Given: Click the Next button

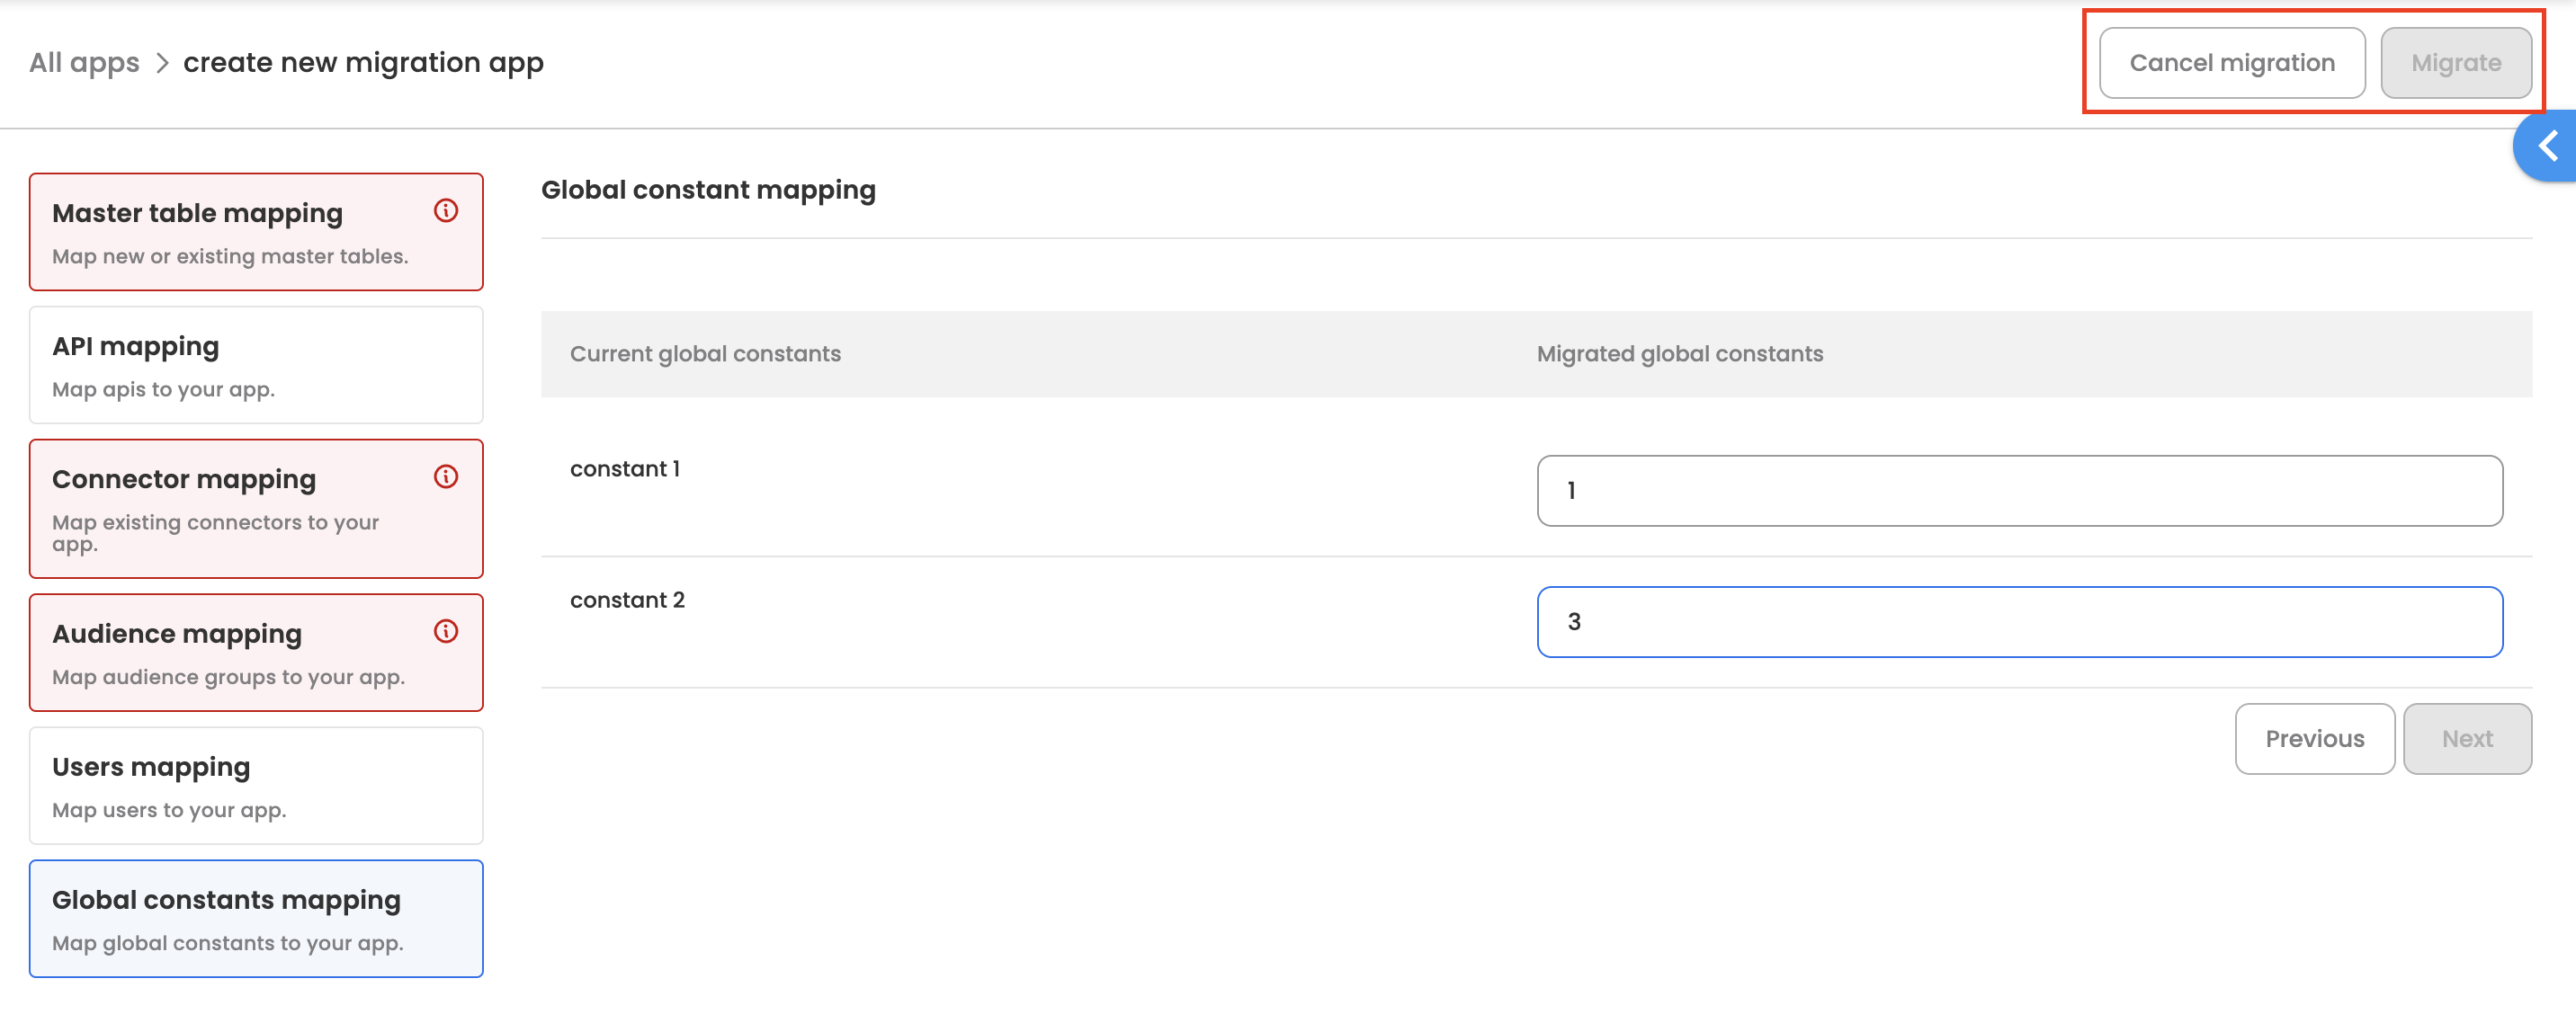Looking at the screenshot, I should 2466,739.
